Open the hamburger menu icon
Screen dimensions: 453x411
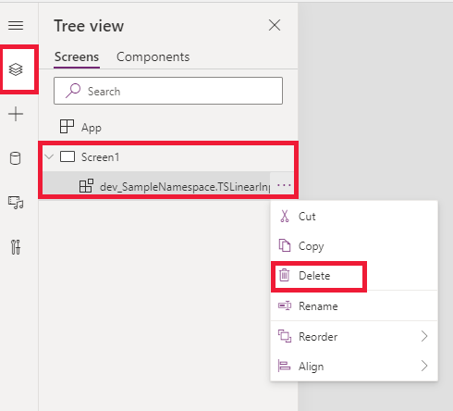(16, 26)
